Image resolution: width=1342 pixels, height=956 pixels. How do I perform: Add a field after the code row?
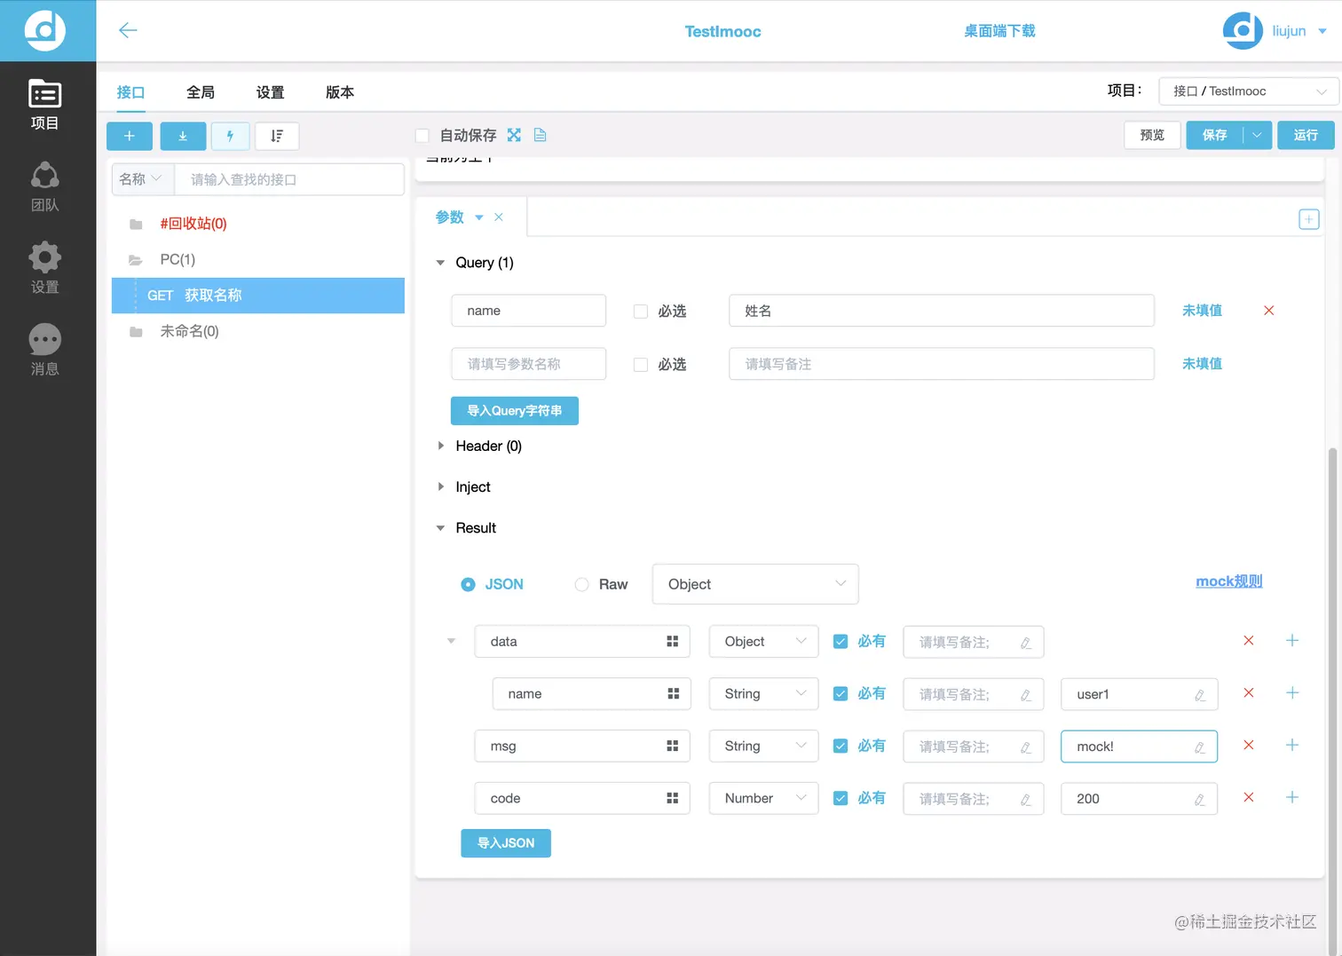[x=1292, y=798]
